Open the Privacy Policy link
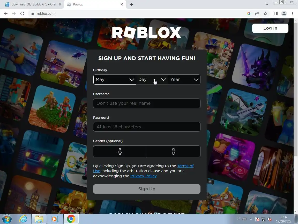 (x=144, y=176)
